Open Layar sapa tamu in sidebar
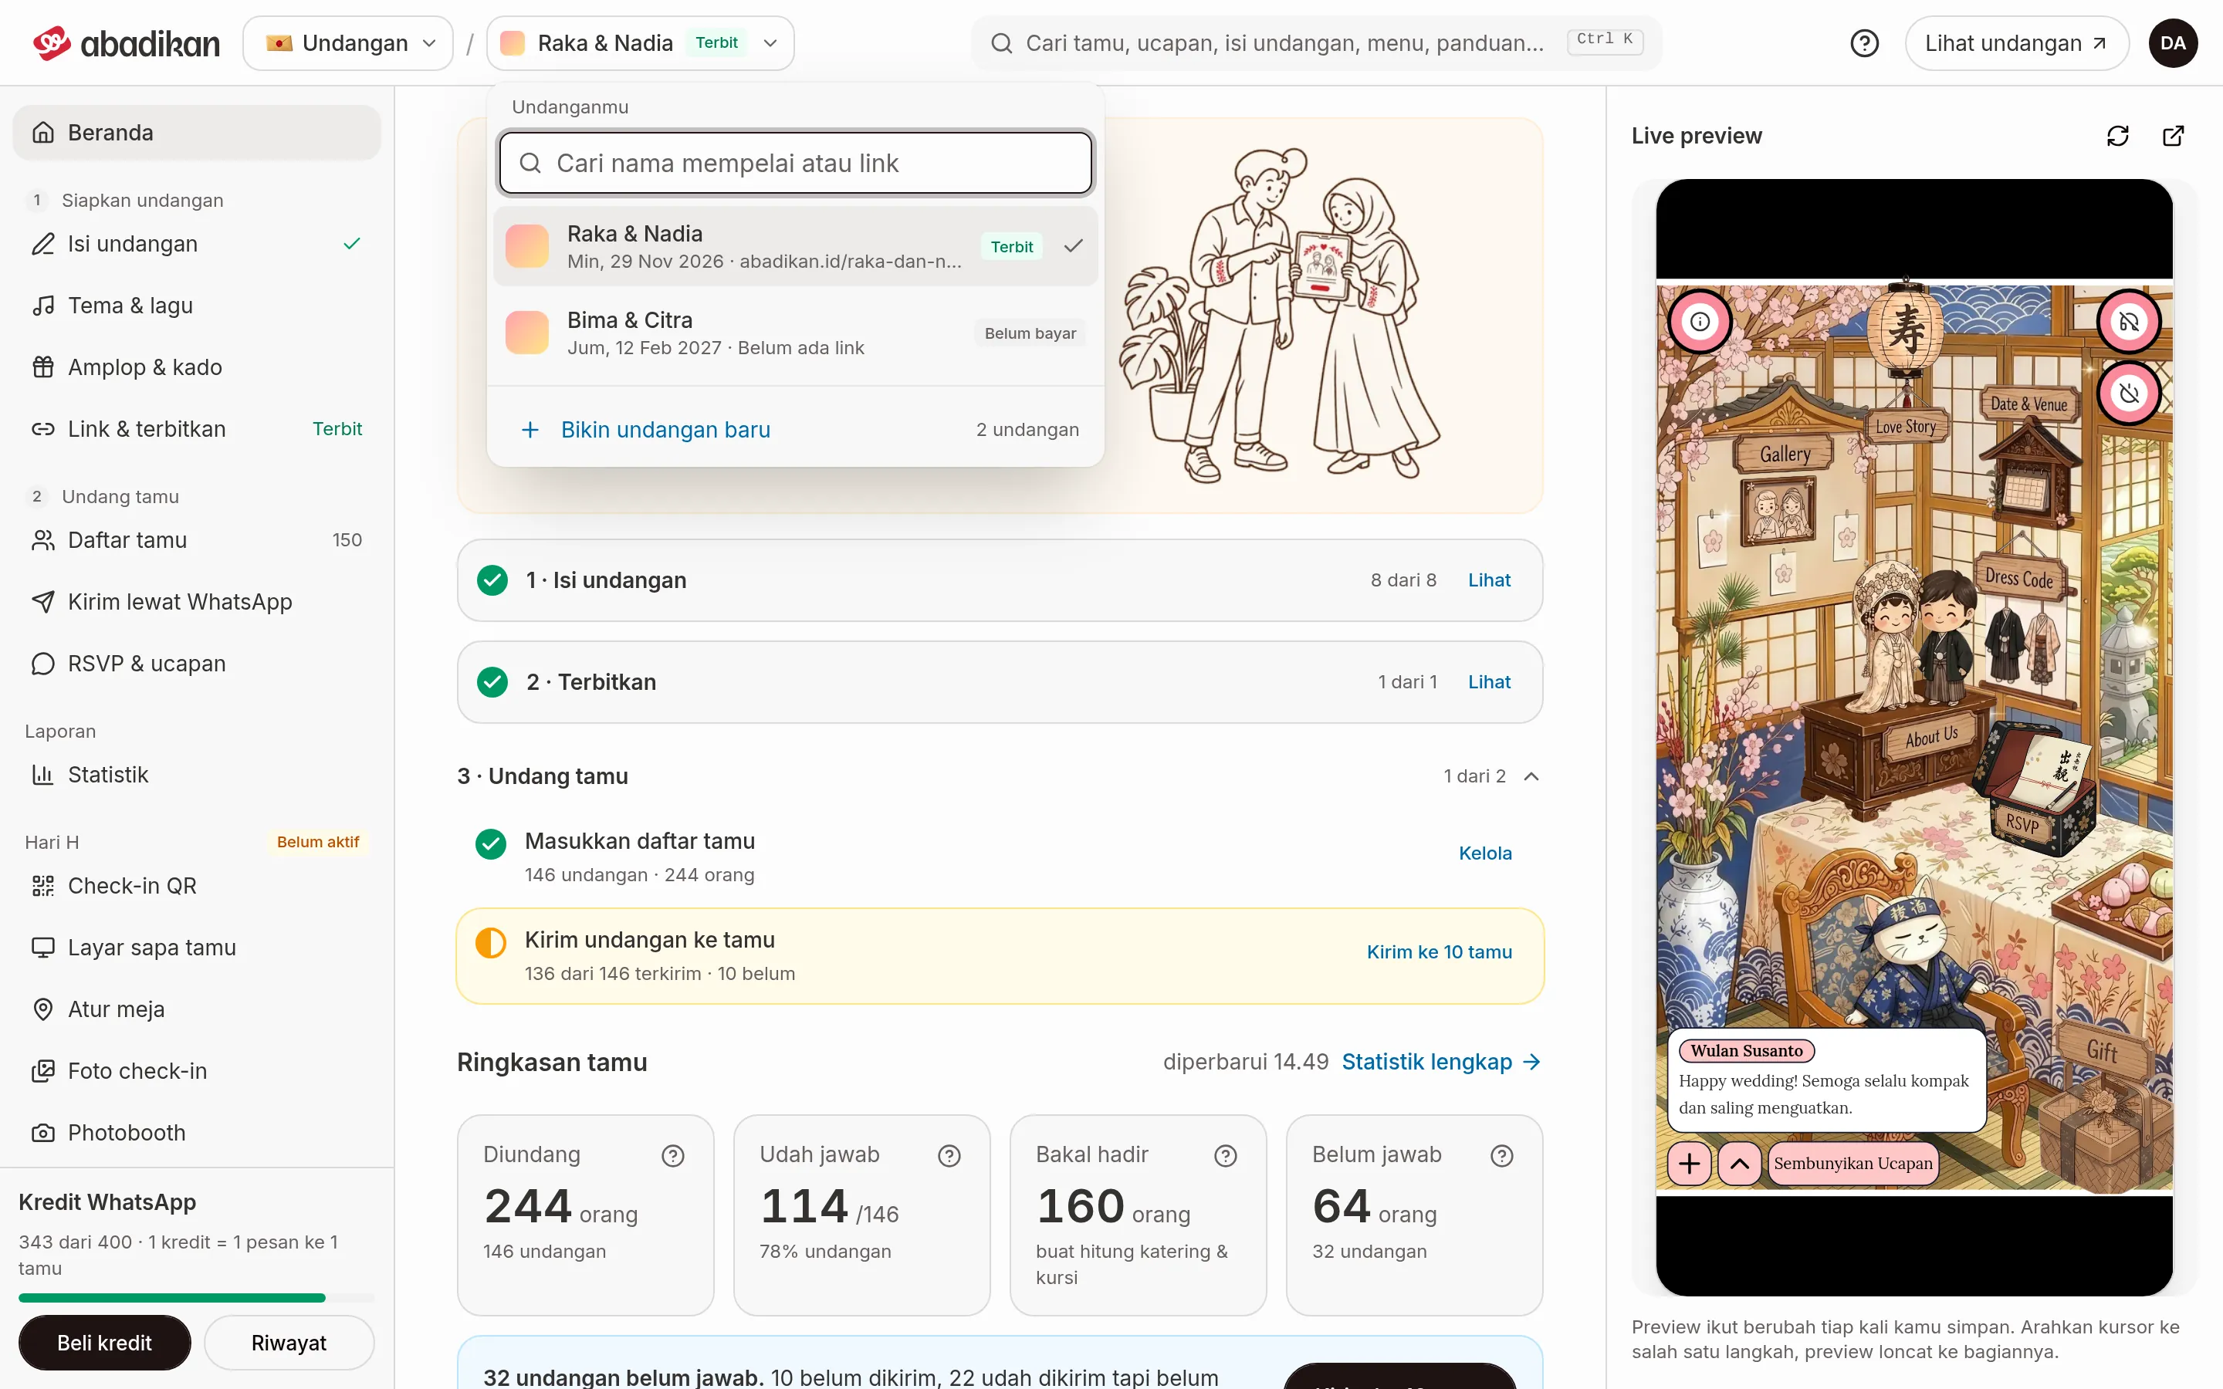This screenshot has height=1389, width=2223. (x=197, y=947)
